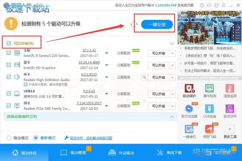This screenshot has width=242, height=161.
Task: Uncheck the 声卡 driver checkbox
Action: click(9, 77)
